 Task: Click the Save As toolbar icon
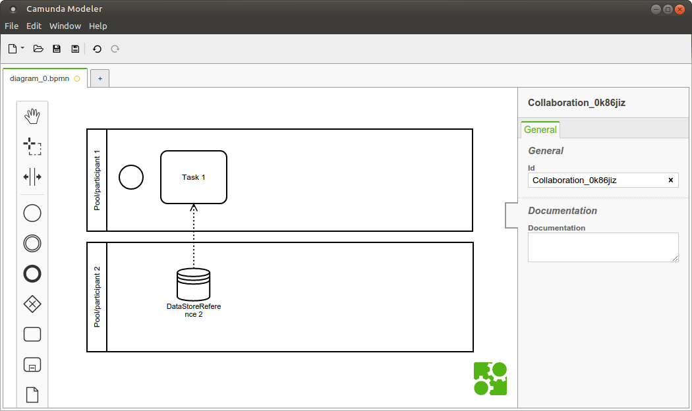tap(76, 49)
